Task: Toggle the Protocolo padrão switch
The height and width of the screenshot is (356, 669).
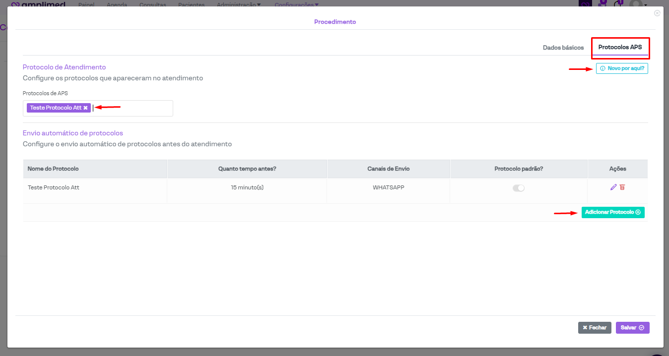Action: pos(519,188)
